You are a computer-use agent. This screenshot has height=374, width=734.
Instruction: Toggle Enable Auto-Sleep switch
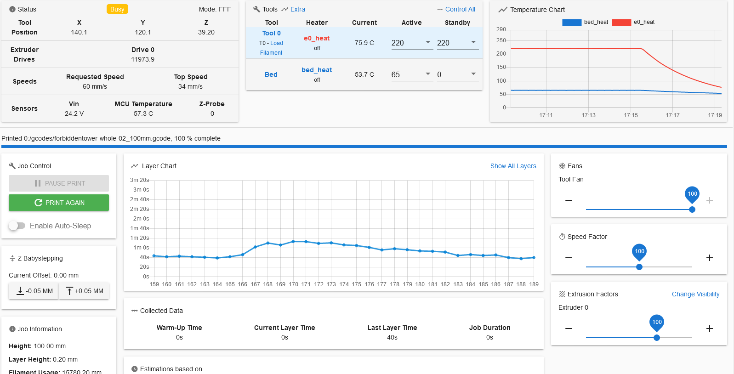coord(17,226)
